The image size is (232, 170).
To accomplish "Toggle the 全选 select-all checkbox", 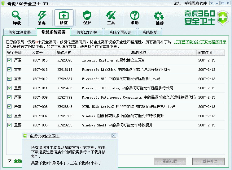I will pos(10,161).
